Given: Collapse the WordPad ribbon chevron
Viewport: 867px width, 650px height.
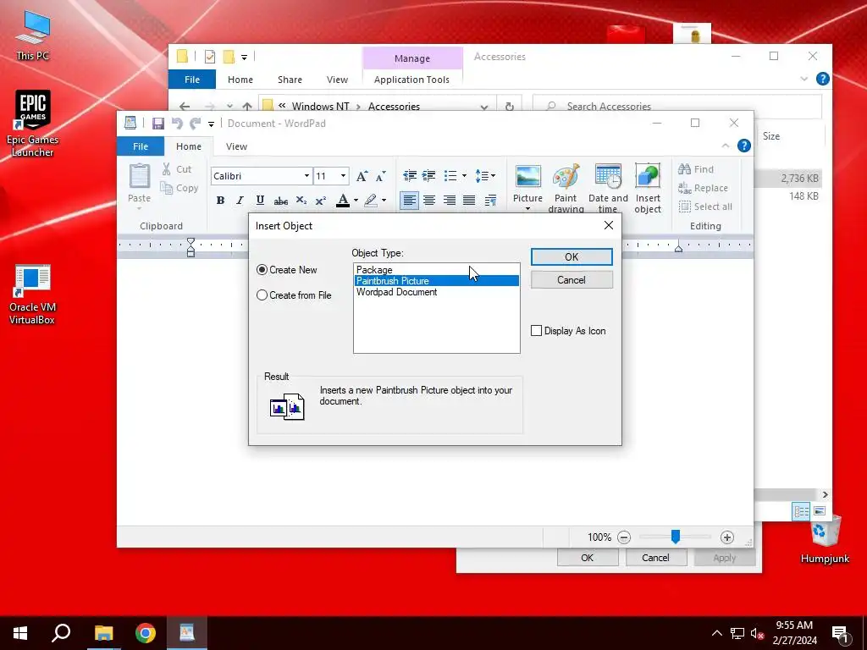Looking at the screenshot, I should pyautogui.click(x=726, y=146).
